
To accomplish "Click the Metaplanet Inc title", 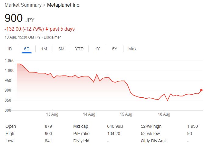I will [x=63, y=5].
